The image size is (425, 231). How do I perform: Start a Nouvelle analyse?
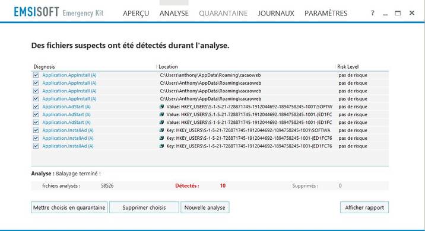tap(205, 207)
